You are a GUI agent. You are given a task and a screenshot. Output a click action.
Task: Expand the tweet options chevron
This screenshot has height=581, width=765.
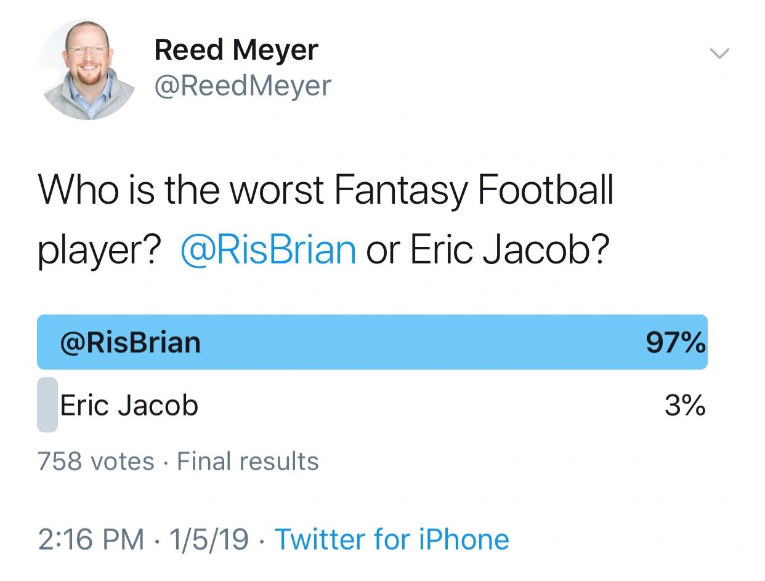coord(720,54)
